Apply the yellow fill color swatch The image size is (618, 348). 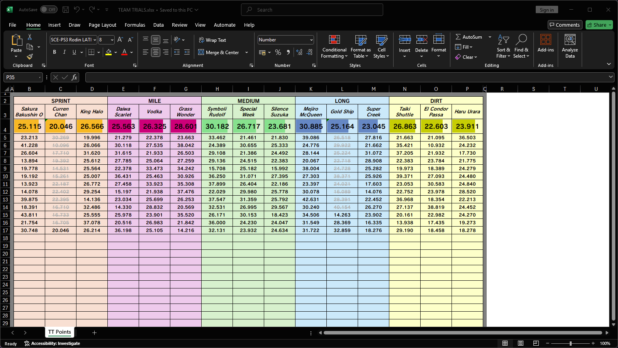tap(109, 52)
